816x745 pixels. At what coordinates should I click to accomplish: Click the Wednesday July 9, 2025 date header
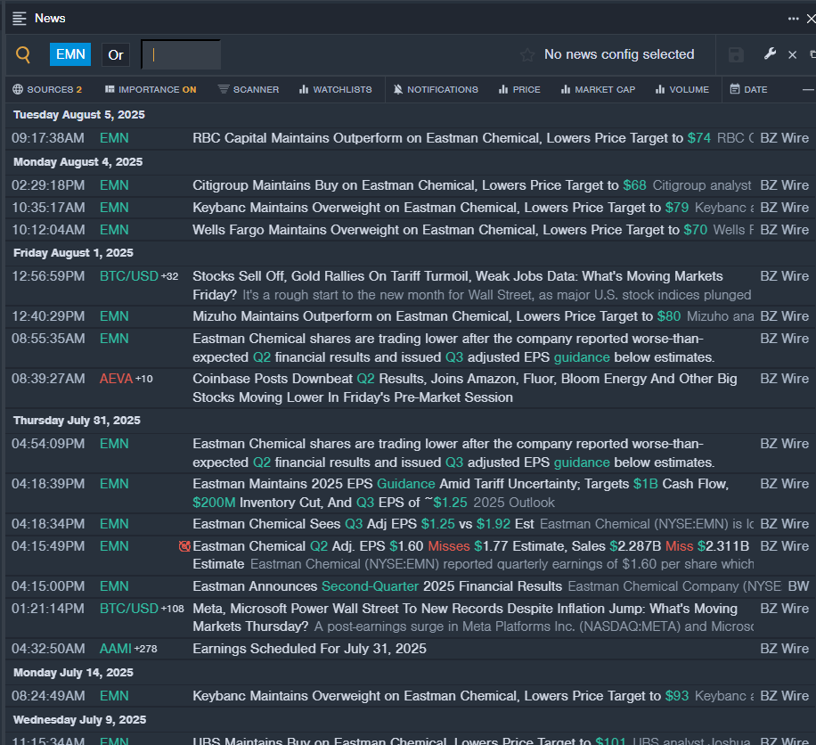click(x=79, y=719)
